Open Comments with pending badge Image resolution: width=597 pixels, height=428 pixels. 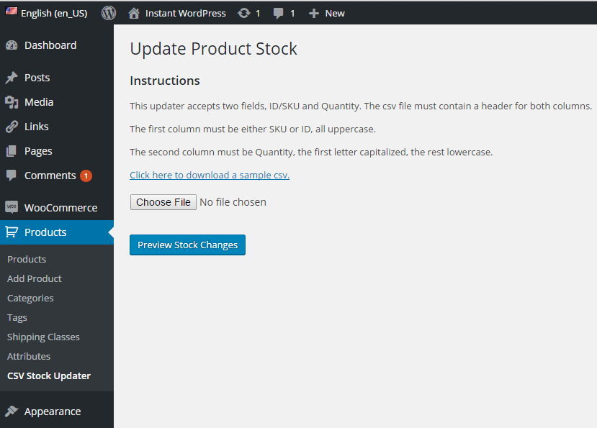(50, 176)
